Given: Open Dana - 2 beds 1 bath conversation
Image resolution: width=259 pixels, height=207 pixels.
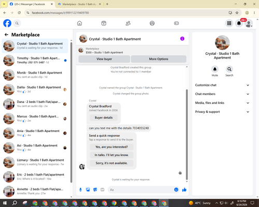Looking at the screenshot, I should 35,104.
